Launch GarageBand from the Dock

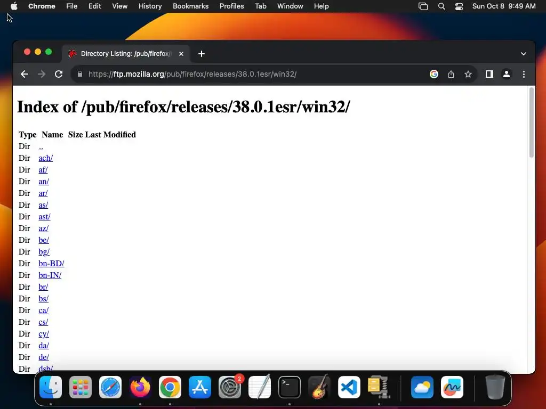(319, 387)
